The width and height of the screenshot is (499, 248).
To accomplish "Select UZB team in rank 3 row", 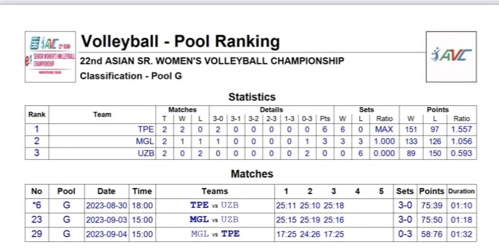I will pyautogui.click(x=146, y=154).
